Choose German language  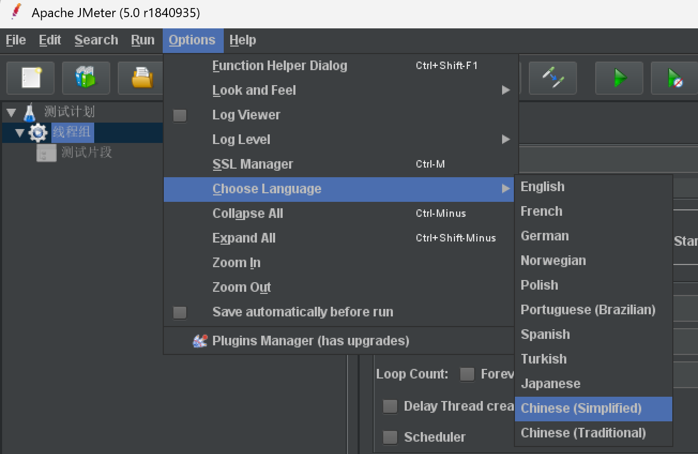click(x=593, y=236)
